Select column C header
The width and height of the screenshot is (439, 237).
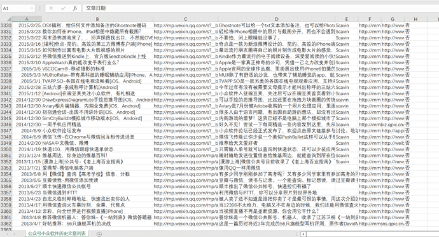185,19
